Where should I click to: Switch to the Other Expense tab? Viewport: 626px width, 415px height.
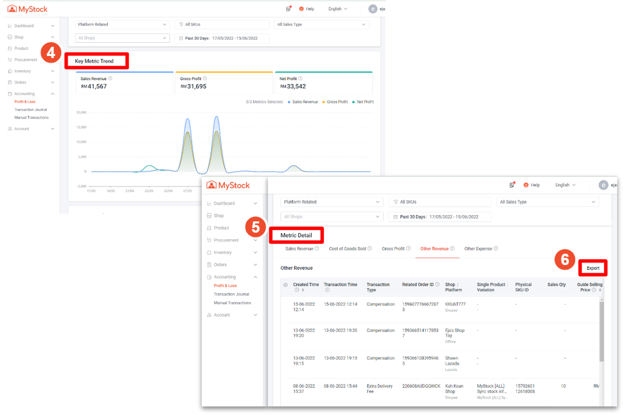[478, 249]
